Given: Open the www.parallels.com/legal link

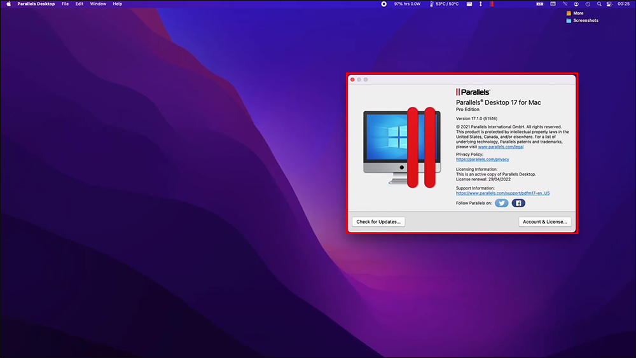Looking at the screenshot, I should point(501,147).
